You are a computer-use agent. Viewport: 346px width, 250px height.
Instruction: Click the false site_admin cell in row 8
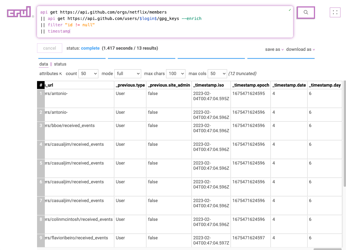tap(169, 224)
